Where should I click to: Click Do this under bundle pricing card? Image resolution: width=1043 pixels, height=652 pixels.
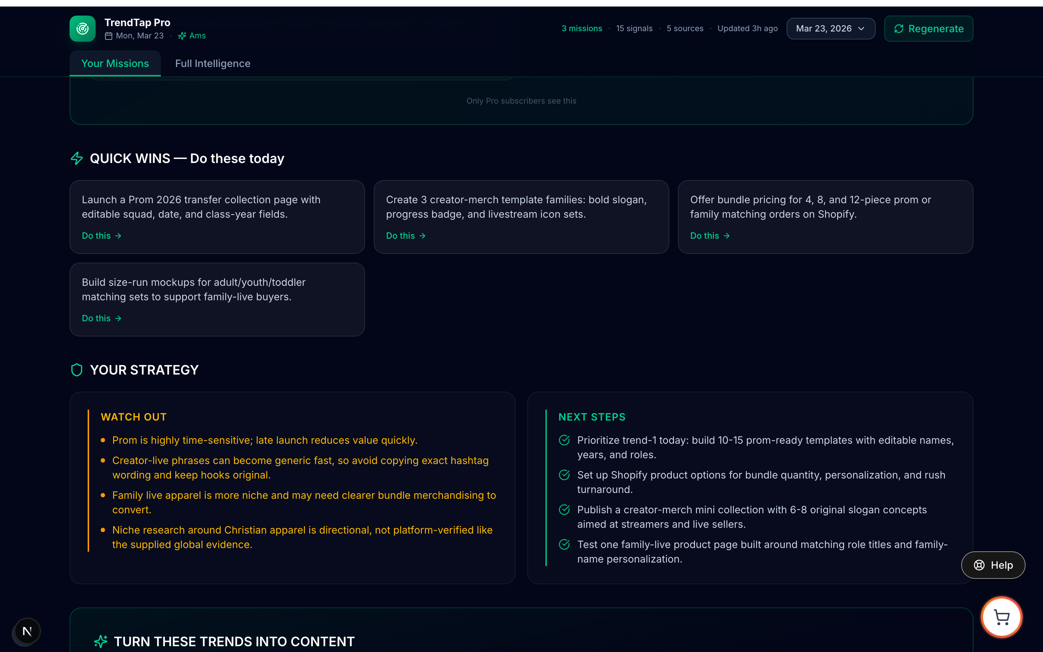click(x=710, y=236)
